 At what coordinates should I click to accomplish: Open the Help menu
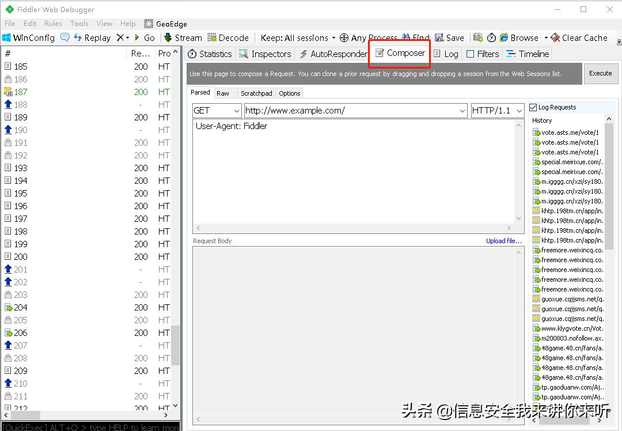(128, 24)
